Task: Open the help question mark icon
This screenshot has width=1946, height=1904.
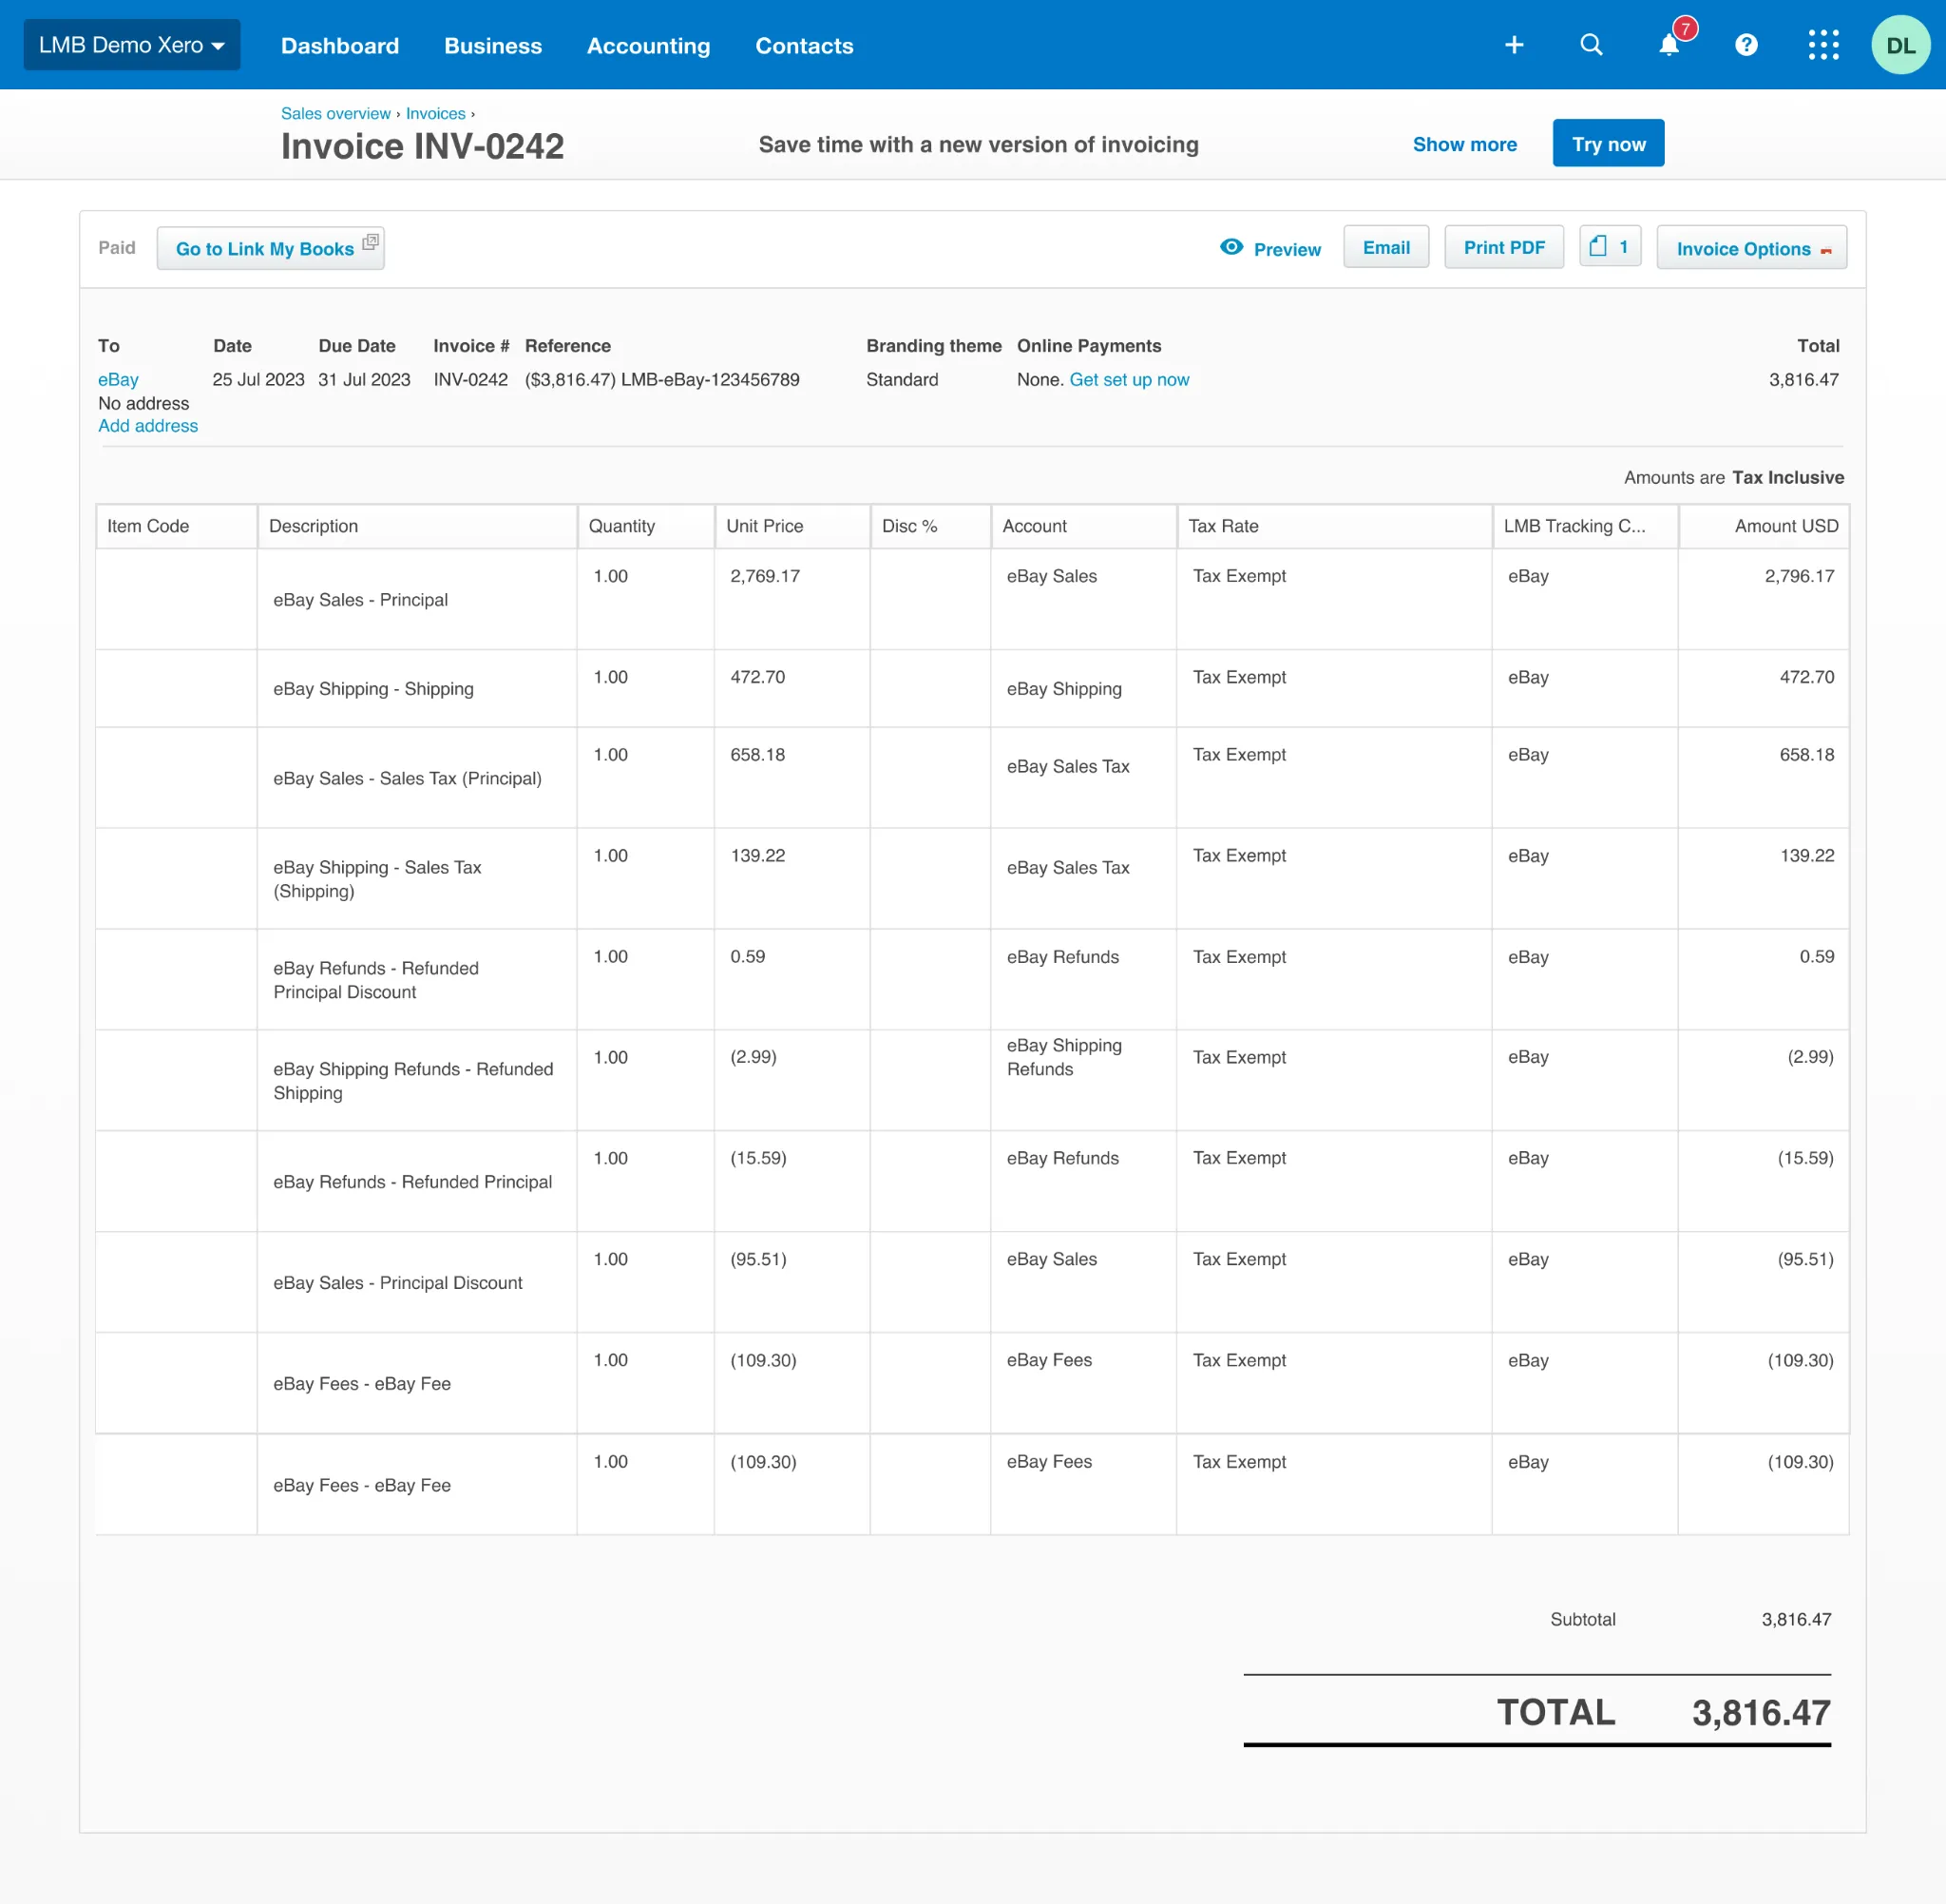Action: 1746,45
